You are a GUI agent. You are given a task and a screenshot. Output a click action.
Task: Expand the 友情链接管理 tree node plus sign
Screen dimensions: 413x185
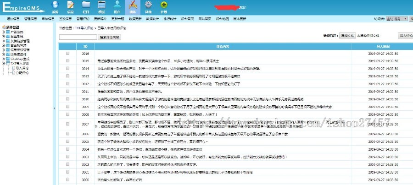pyautogui.click(x=3, y=41)
